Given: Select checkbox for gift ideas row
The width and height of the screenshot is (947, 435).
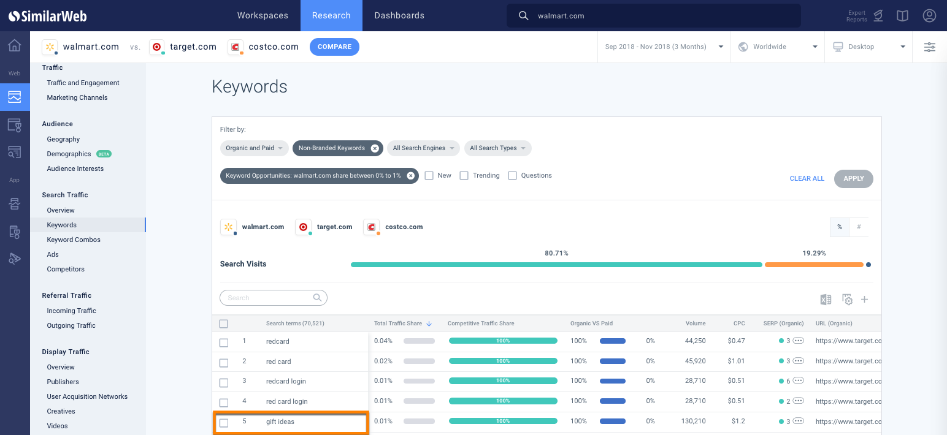Looking at the screenshot, I should click(224, 423).
